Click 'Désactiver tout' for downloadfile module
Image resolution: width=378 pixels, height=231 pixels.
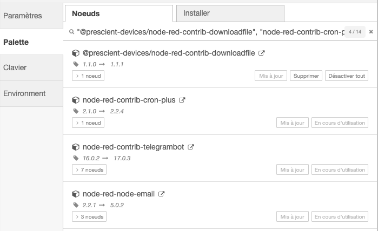click(347, 76)
